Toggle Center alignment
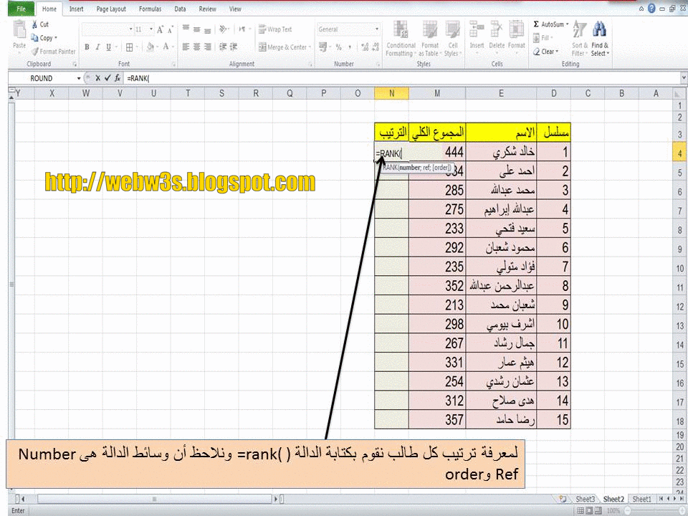 click(x=196, y=47)
